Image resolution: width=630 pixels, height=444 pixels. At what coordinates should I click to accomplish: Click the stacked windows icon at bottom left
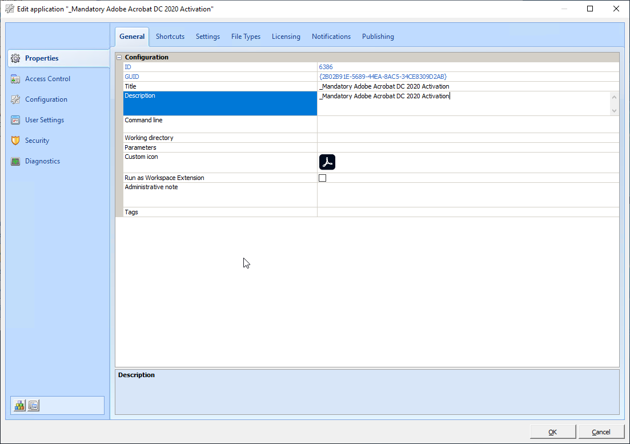[x=34, y=405]
